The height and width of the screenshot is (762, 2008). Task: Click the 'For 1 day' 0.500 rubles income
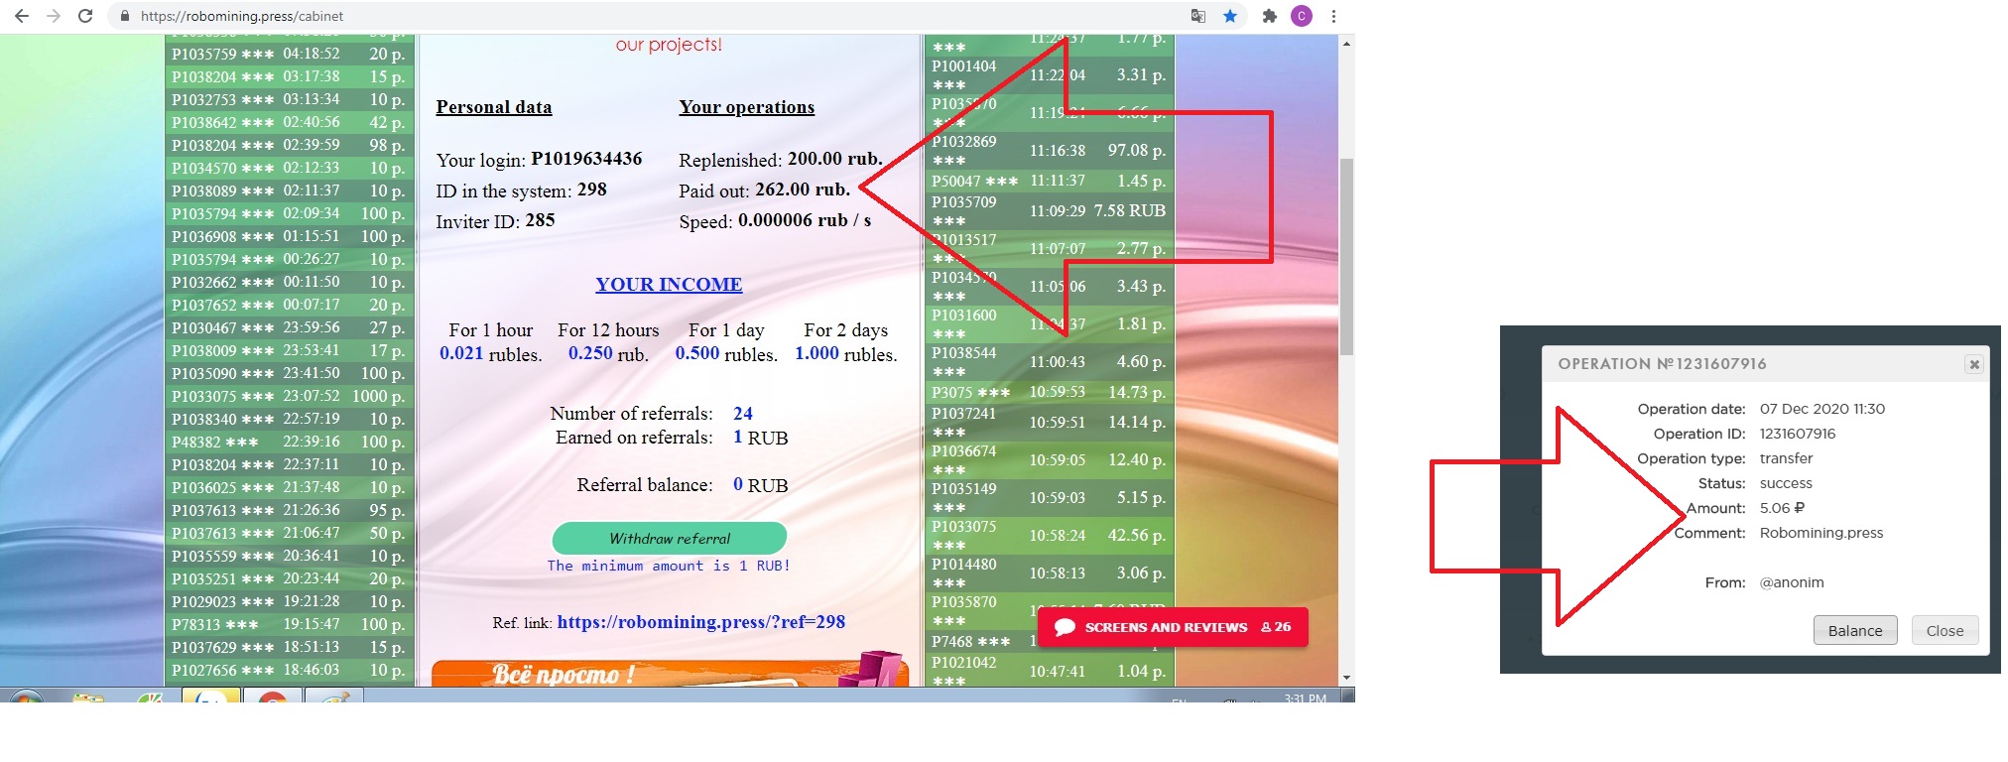726,342
